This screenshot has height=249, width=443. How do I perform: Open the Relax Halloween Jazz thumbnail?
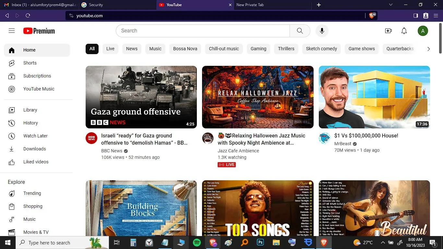tap(258, 97)
